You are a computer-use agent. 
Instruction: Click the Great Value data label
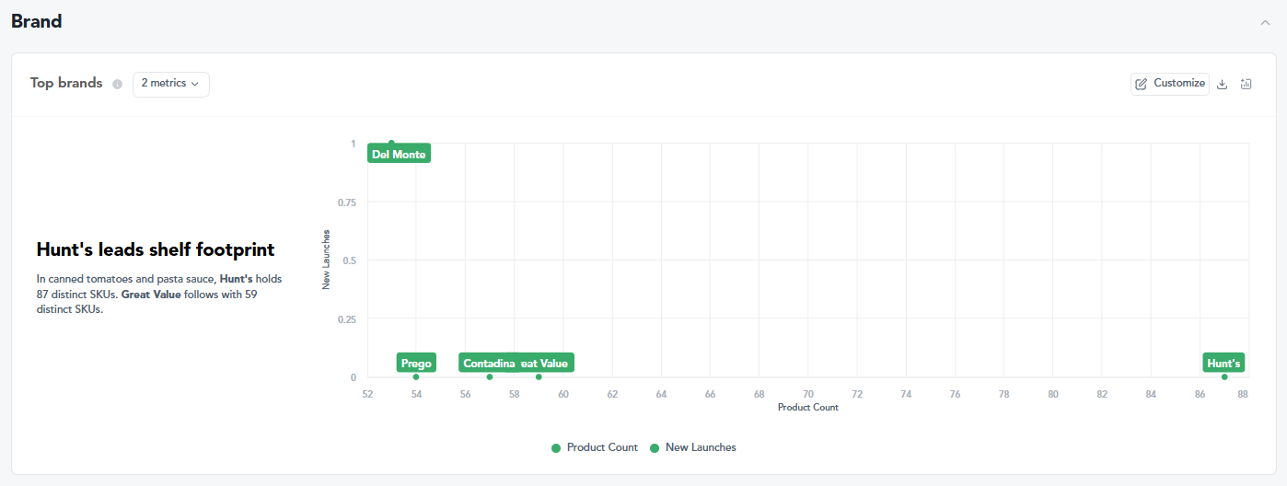[546, 363]
